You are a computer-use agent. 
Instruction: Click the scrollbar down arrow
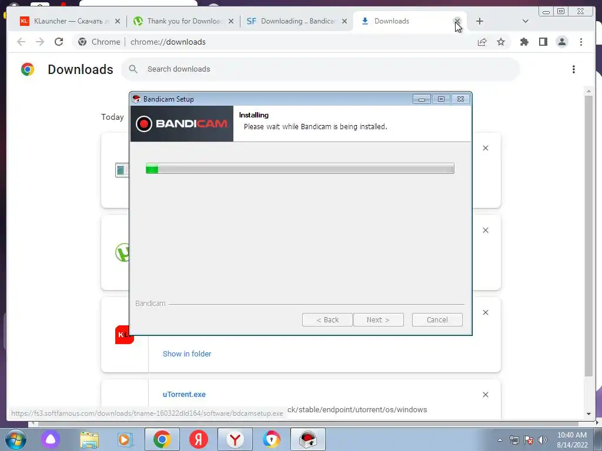click(x=588, y=414)
